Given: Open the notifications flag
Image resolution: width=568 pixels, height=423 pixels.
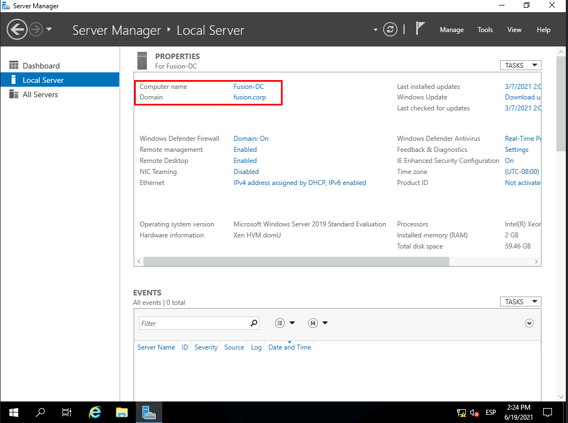Looking at the screenshot, I should (420, 29).
